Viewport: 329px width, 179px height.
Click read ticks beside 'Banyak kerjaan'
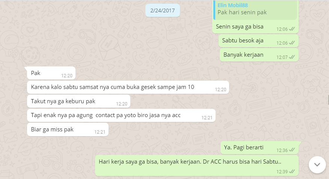[x=292, y=57]
